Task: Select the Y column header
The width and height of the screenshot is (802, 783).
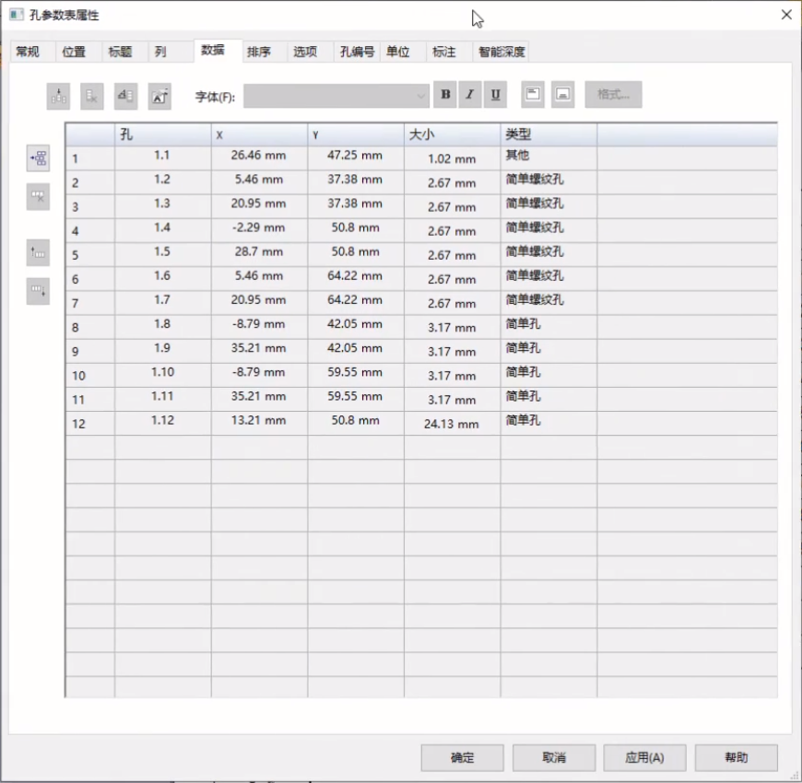Action: [x=356, y=134]
